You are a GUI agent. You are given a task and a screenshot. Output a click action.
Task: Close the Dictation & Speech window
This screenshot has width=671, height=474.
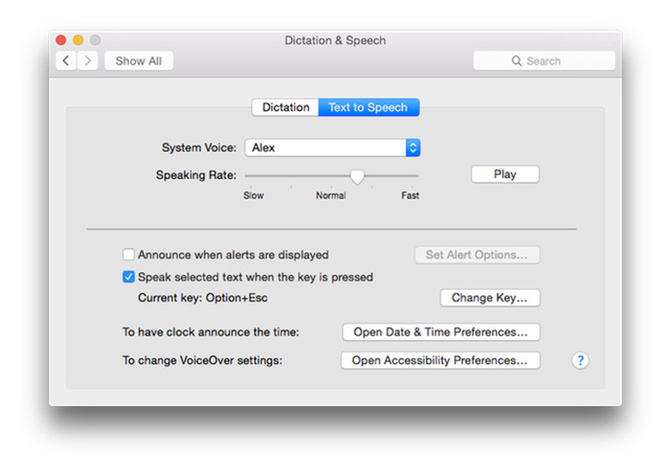[61, 40]
